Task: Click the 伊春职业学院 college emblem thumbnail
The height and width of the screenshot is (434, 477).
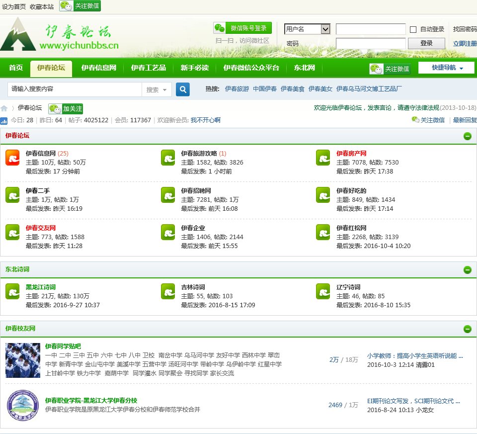Action: coord(23,405)
